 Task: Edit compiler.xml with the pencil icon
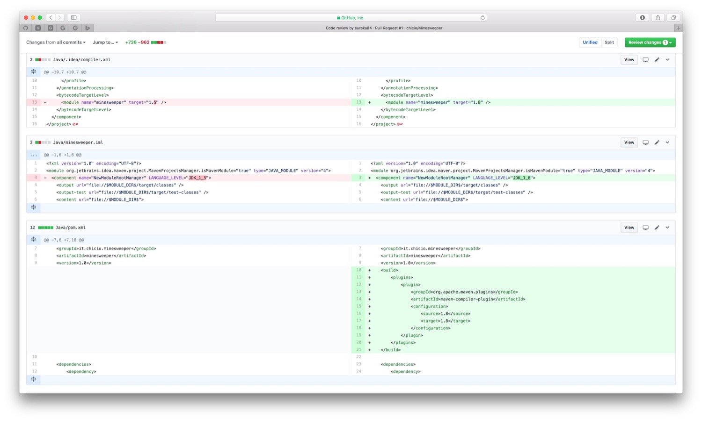coord(657,60)
